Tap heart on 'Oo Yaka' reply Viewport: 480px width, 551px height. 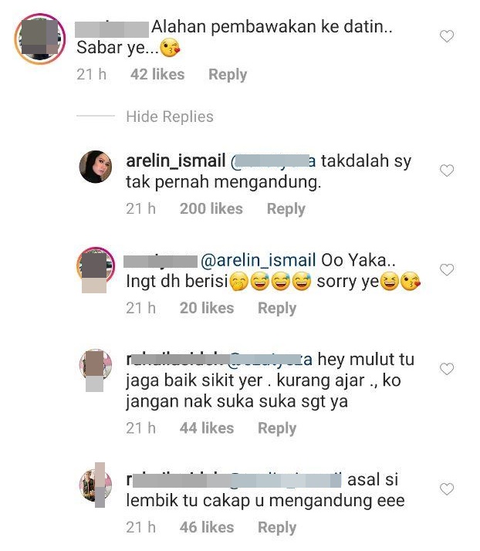(x=447, y=270)
